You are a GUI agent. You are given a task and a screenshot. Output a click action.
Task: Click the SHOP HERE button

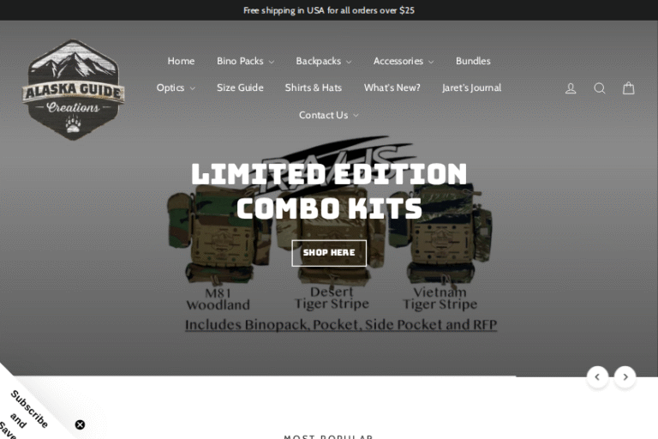click(x=329, y=253)
